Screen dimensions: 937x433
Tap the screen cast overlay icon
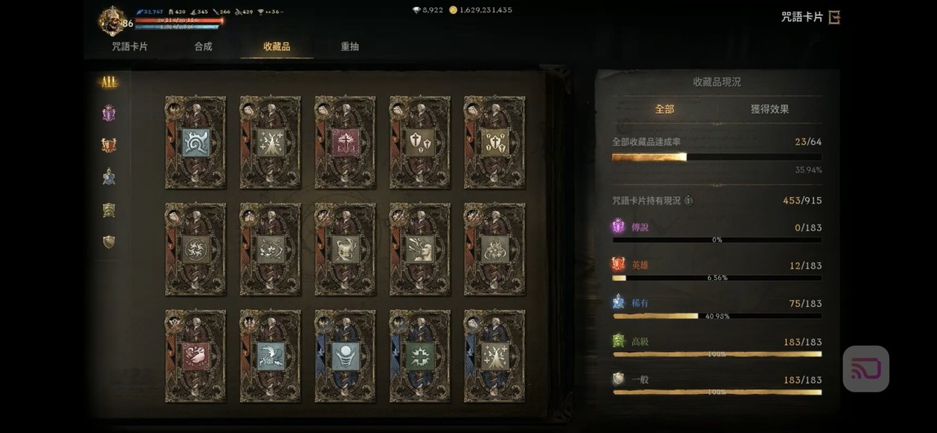[x=866, y=369]
